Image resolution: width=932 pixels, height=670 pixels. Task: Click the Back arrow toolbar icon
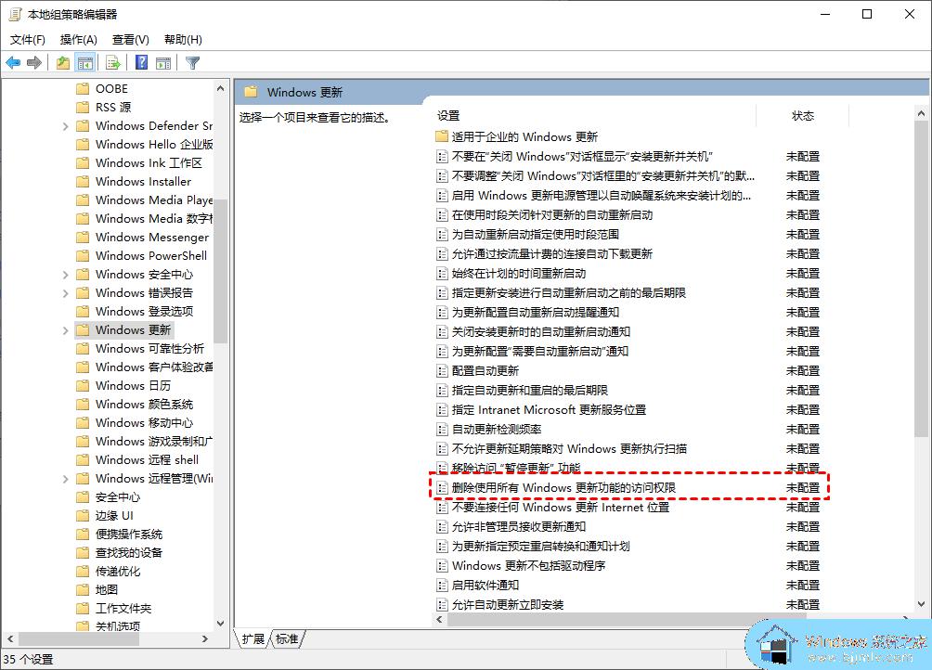pos(13,62)
